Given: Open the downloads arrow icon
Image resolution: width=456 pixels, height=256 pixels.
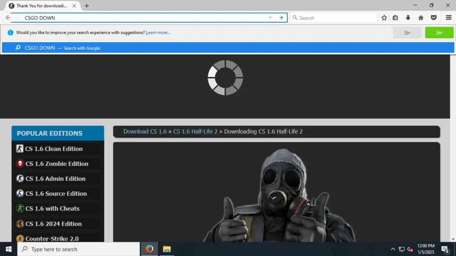Looking at the screenshot, I should (408, 18).
